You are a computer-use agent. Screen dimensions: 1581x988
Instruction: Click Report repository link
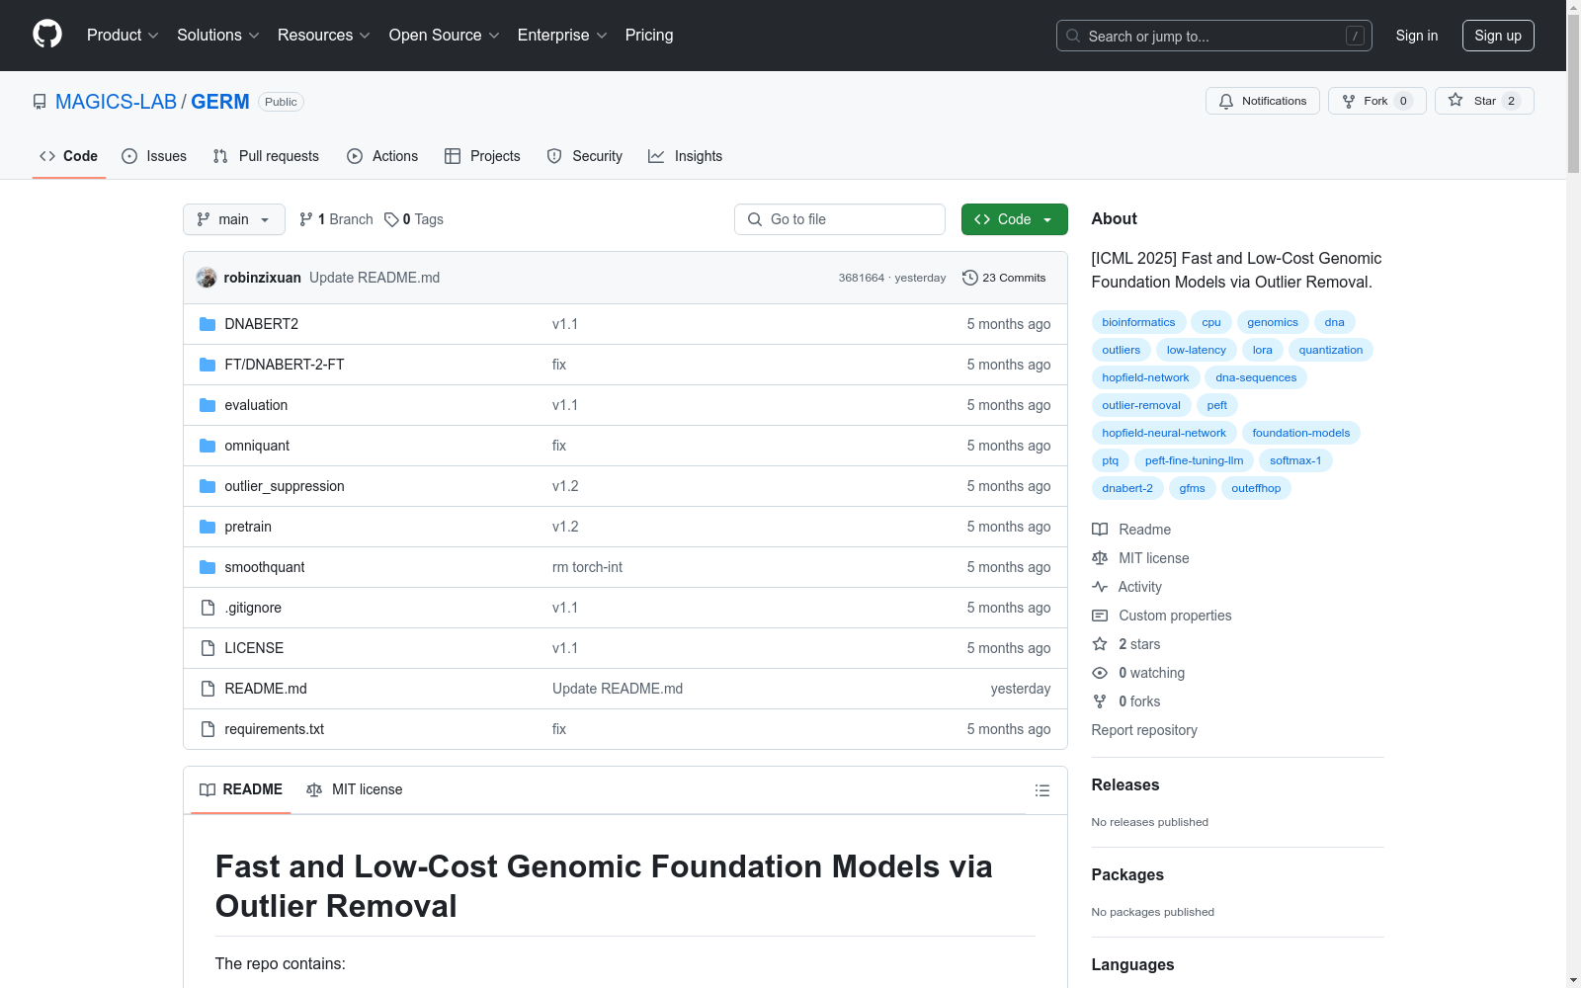(x=1144, y=730)
